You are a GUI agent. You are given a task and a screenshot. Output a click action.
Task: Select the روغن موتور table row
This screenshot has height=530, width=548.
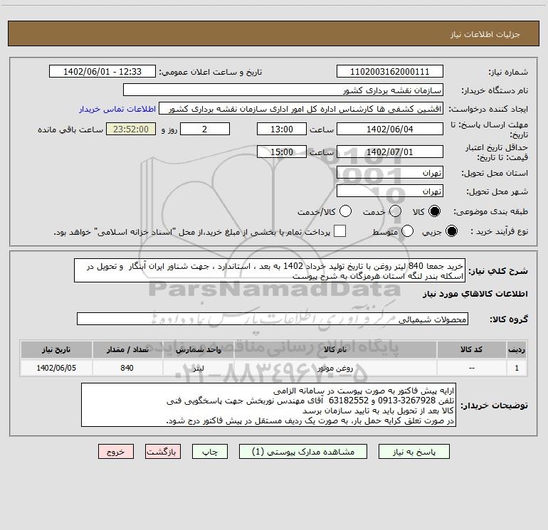point(274,368)
